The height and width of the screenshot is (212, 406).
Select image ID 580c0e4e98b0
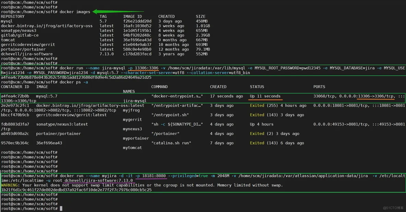(x=137, y=49)
